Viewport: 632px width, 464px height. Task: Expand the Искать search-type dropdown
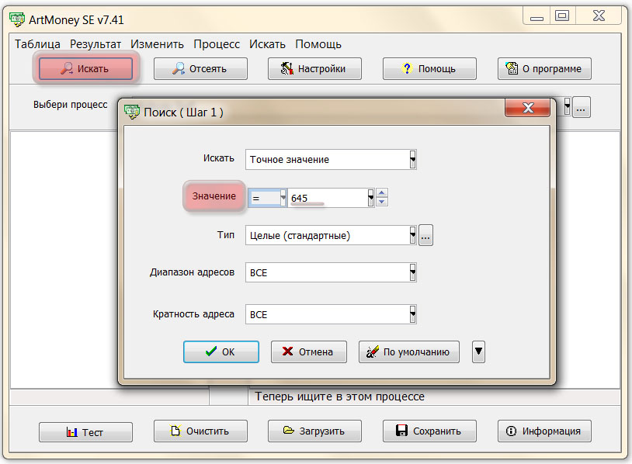(412, 160)
